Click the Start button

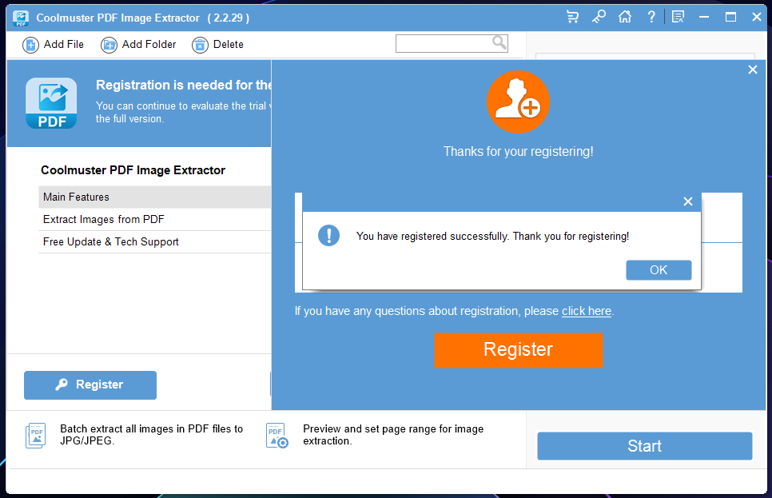[x=644, y=446]
